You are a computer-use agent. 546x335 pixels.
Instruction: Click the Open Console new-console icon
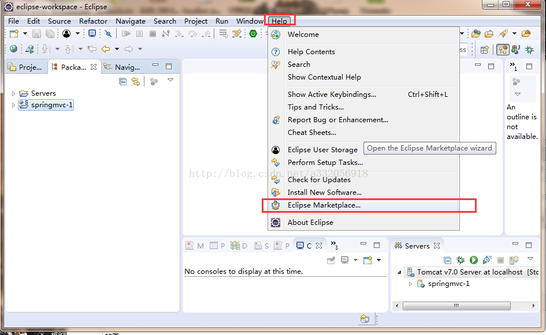click(367, 260)
